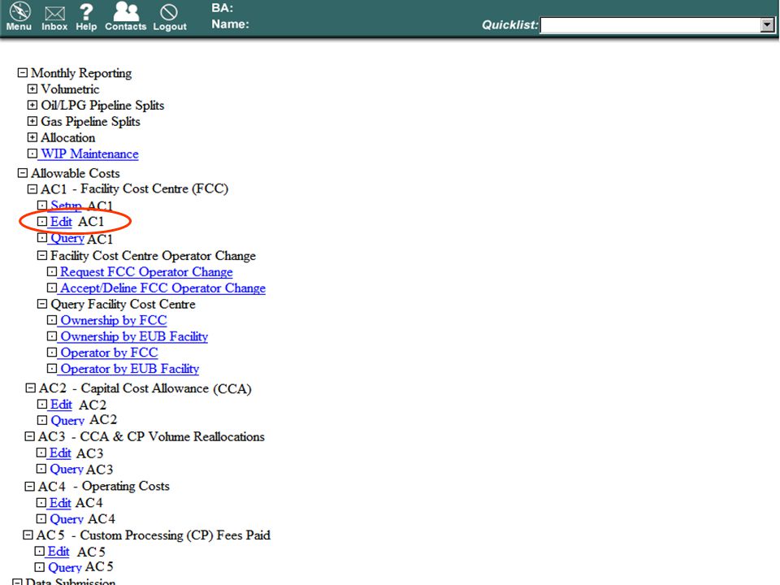Open Operator by EUB Facility link
This screenshot has width=780, height=585.
pyautogui.click(x=129, y=369)
